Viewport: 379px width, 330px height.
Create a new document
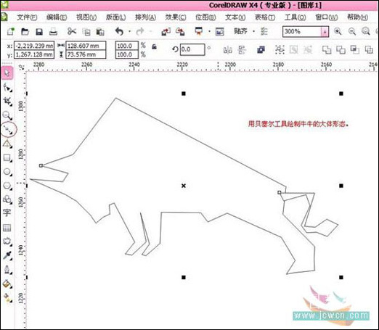(10, 31)
